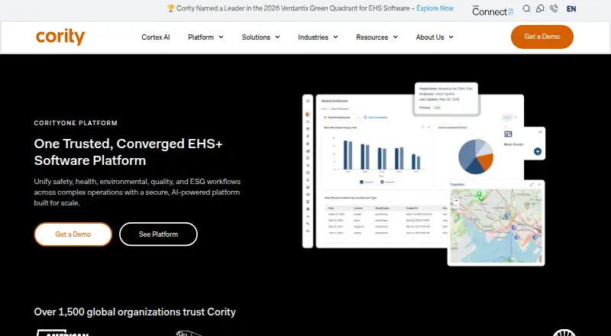Follow the Explore Now link
Image resolution: width=611 pixels, height=336 pixels.
(435, 8)
